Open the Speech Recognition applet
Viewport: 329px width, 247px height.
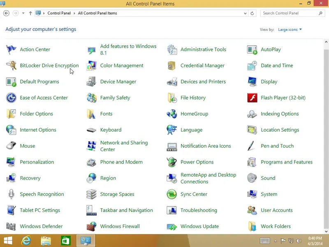click(42, 194)
